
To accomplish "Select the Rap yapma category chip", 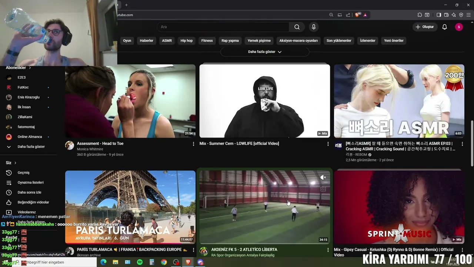I will pos(230,40).
